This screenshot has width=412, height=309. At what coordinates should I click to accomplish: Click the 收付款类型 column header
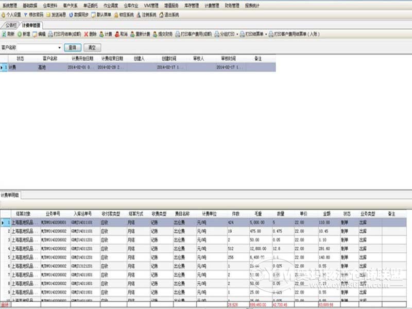point(111,214)
